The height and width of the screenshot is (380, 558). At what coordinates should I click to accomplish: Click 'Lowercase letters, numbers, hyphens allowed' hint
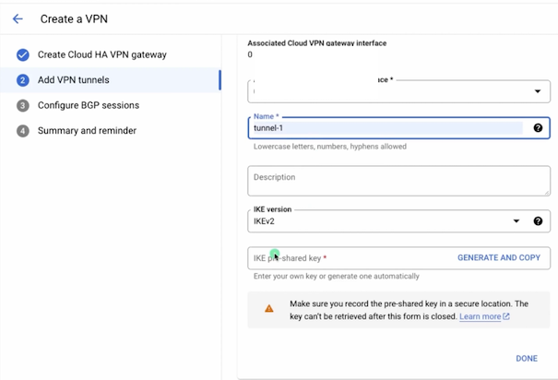click(x=330, y=147)
